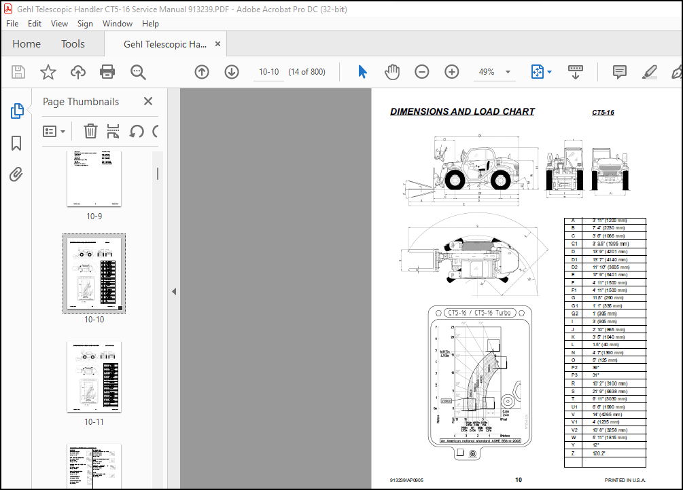Open the Sign menu

click(85, 24)
